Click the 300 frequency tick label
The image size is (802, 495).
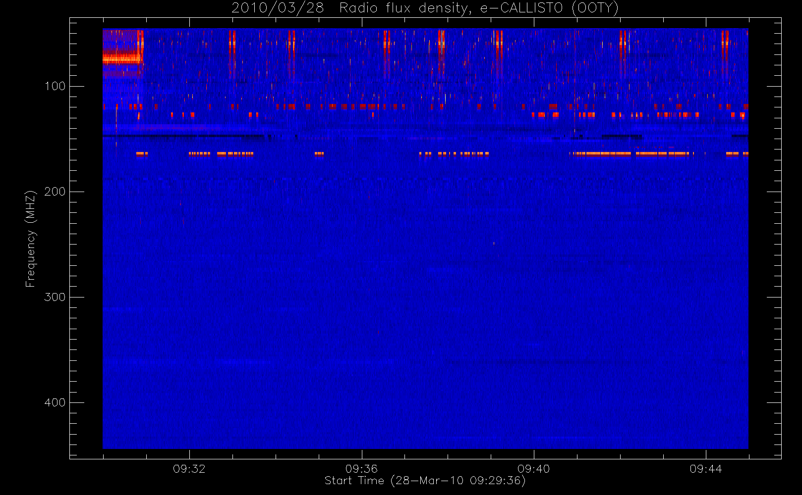(55, 297)
